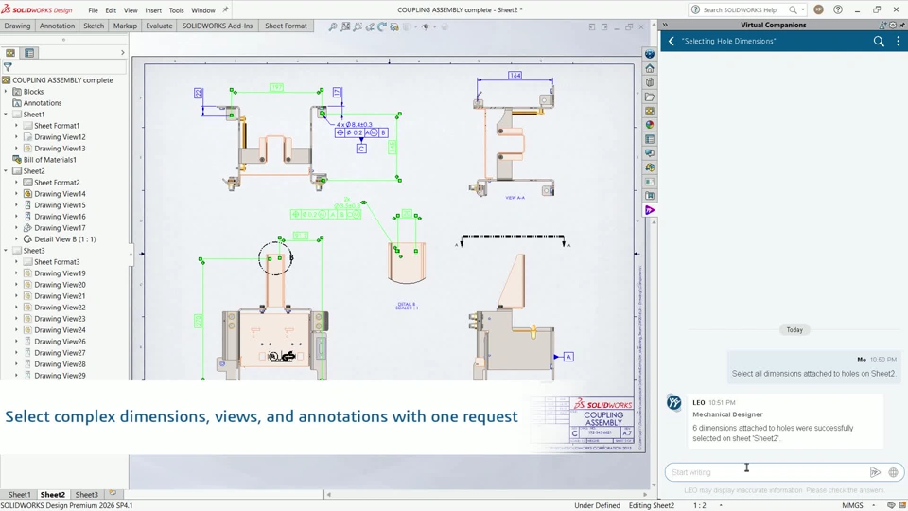Open the Custom Properties task pane tab
The image size is (908, 511).
click(x=650, y=139)
